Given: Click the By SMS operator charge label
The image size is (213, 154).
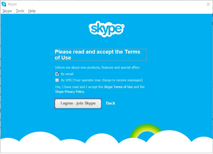Looking at the screenshot, I should pyautogui.click(x=102, y=80).
